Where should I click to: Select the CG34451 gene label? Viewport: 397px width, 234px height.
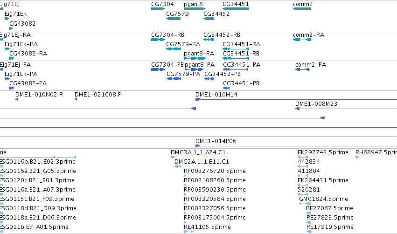click(x=236, y=4)
